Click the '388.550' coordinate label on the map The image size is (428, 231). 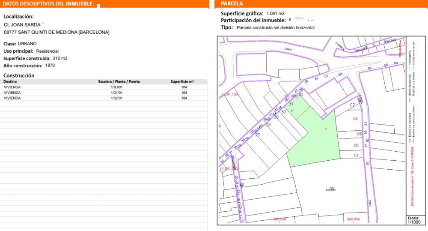coord(354,219)
